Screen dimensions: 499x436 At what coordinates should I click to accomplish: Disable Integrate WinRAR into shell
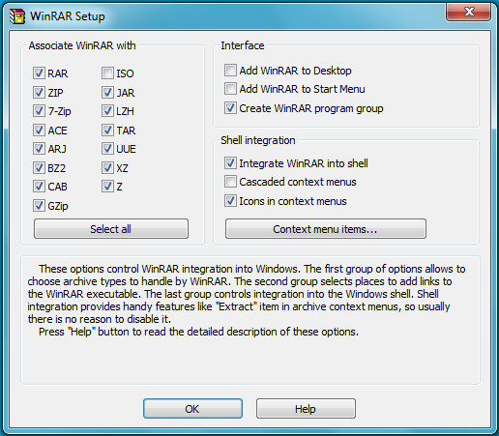click(x=230, y=163)
